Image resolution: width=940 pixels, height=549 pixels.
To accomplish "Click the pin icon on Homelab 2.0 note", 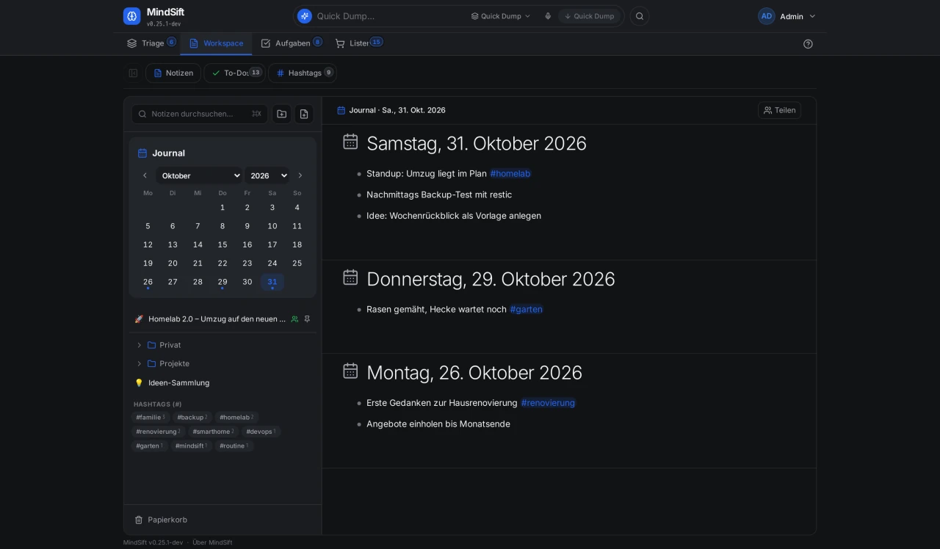I will (307, 319).
